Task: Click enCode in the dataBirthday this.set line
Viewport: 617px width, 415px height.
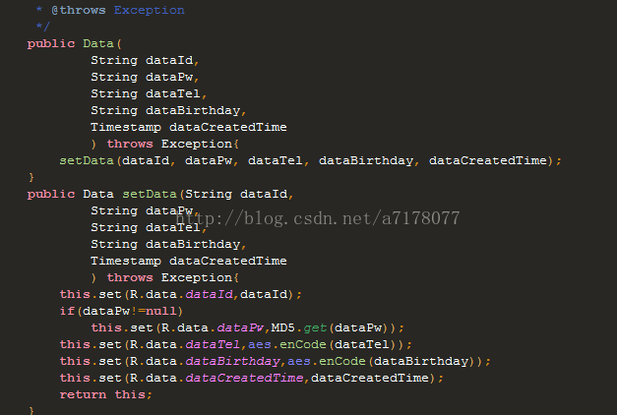Action: [x=341, y=362]
